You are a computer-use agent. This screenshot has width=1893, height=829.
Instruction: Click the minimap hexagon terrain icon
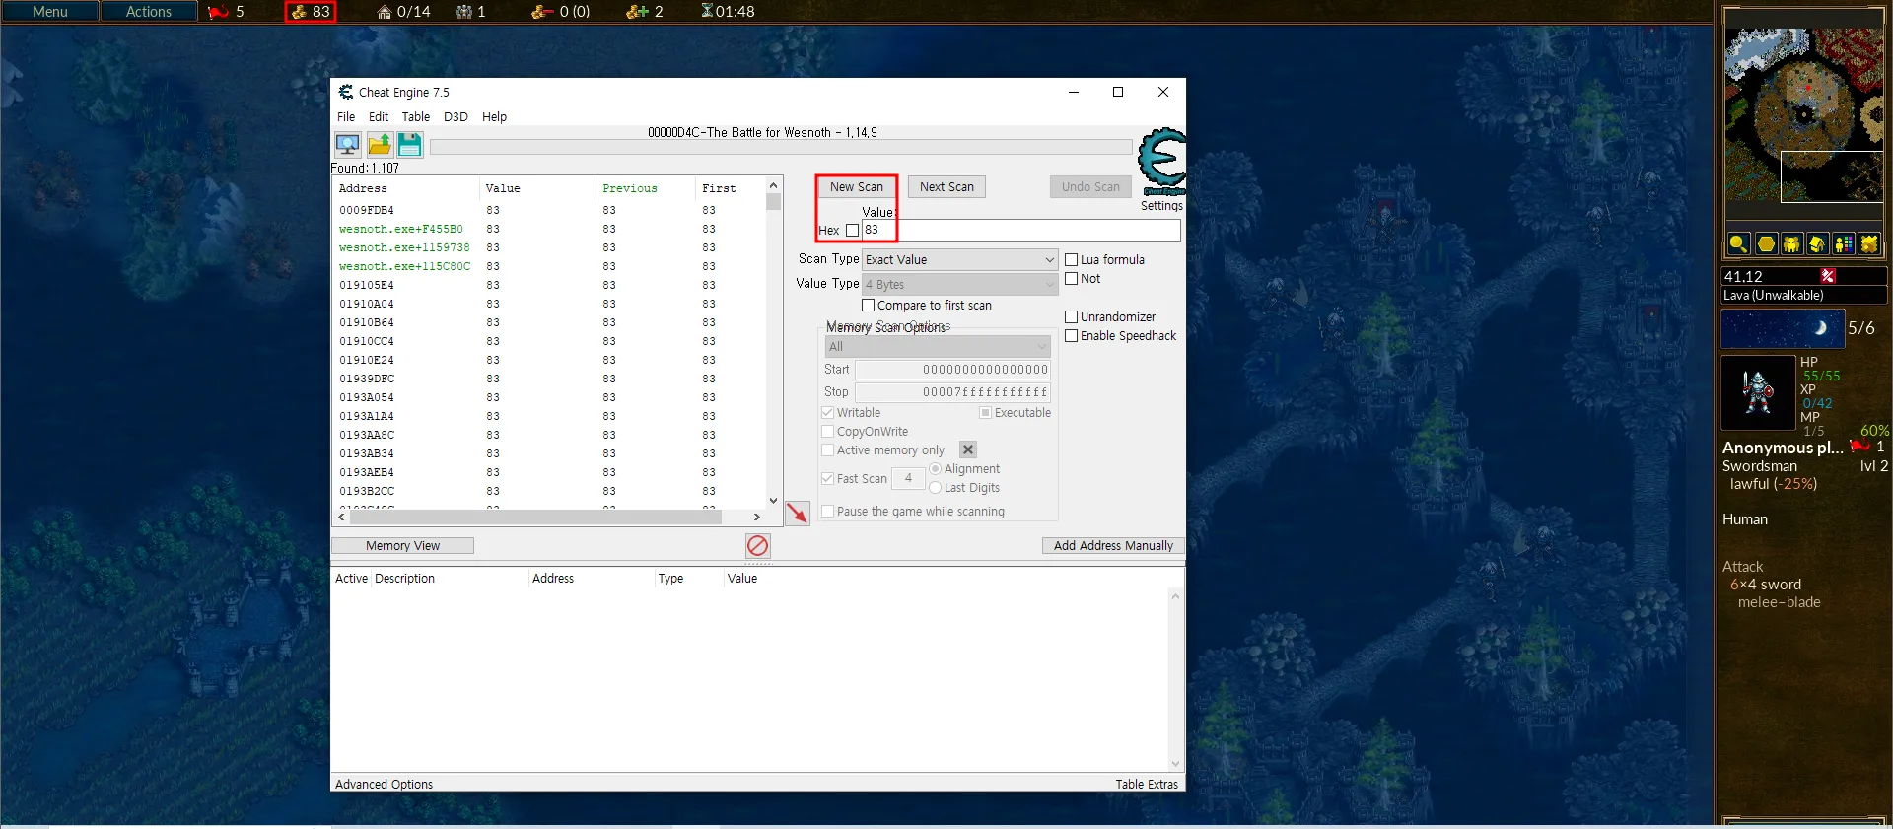[x=1766, y=243]
